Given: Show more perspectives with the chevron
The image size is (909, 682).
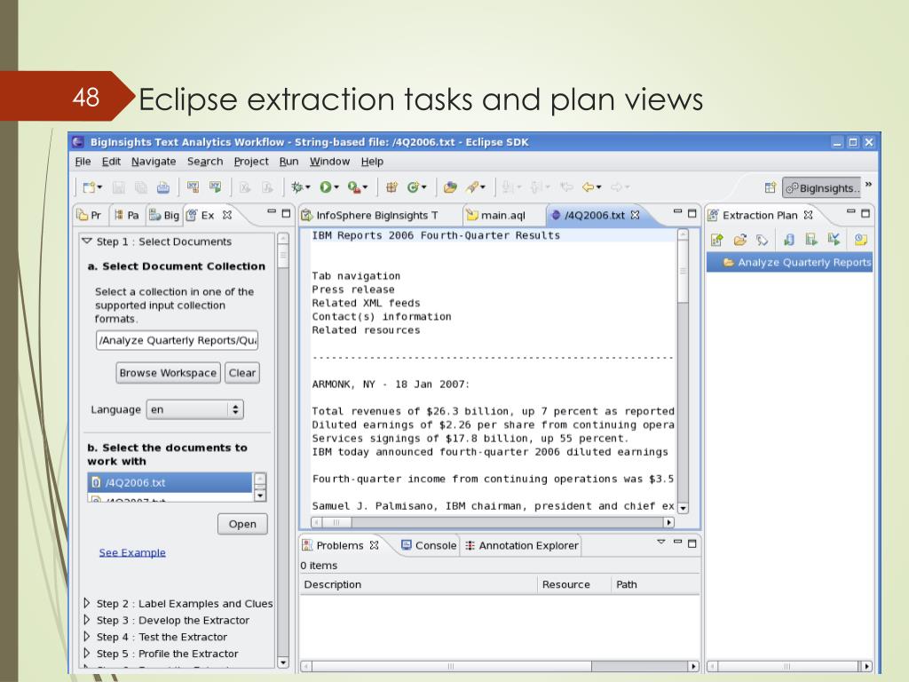Looking at the screenshot, I should (x=868, y=185).
